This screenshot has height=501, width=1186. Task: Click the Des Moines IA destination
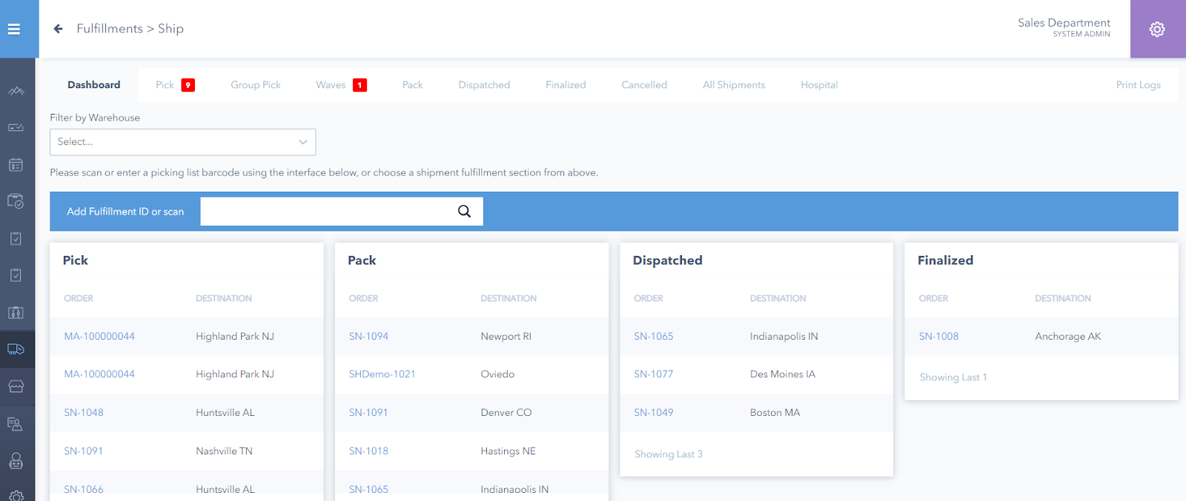pos(783,374)
